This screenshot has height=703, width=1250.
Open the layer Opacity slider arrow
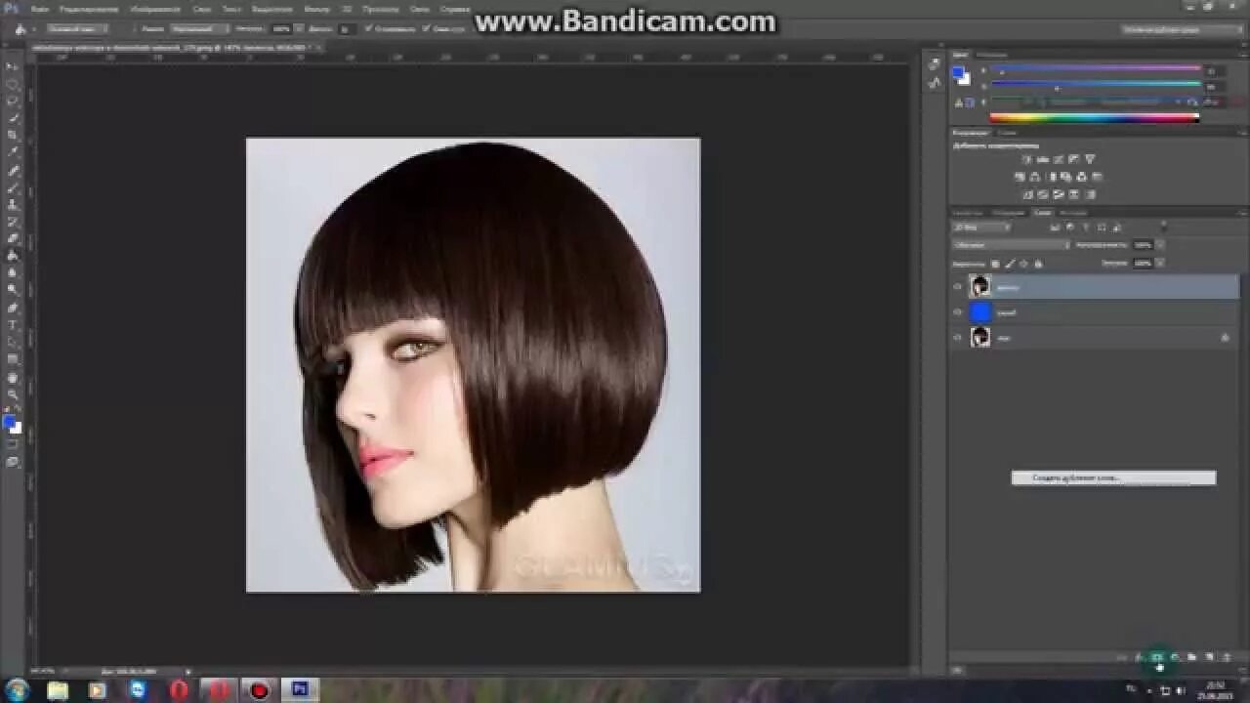[1160, 245]
